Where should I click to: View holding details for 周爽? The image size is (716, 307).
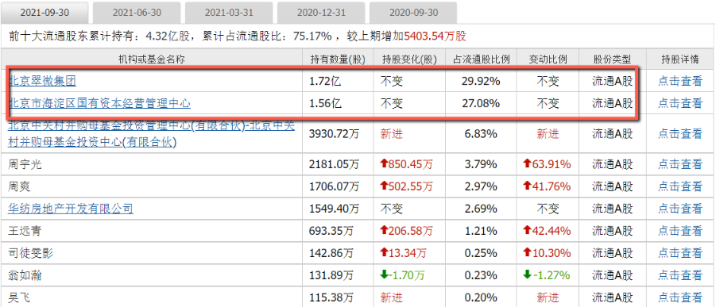680,186
